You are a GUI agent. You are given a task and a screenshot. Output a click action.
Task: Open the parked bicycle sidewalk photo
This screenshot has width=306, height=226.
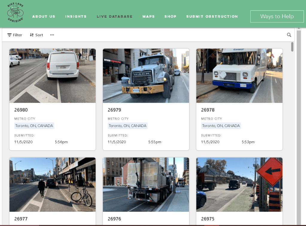point(53,185)
